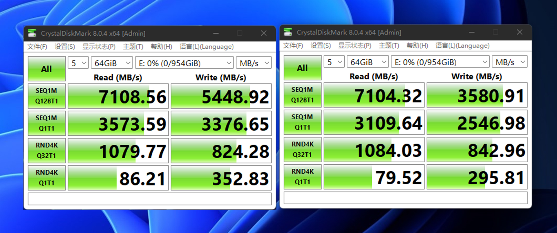Open 文件(F) menu in right window
The width and height of the screenshot is (557, 233).
click(293, 45)
